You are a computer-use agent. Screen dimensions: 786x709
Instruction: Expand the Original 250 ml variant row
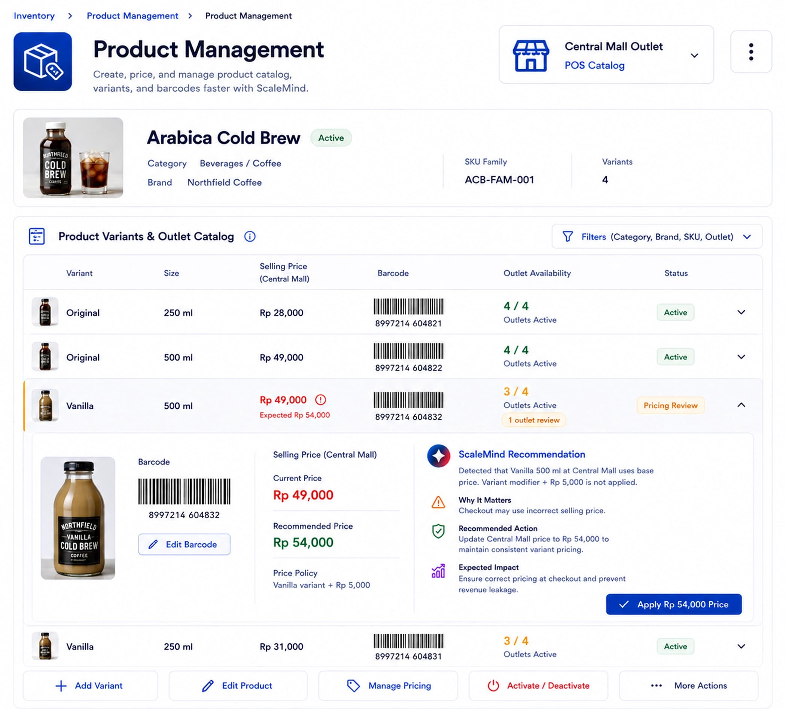pyautogui.click(x=741, y=312)
